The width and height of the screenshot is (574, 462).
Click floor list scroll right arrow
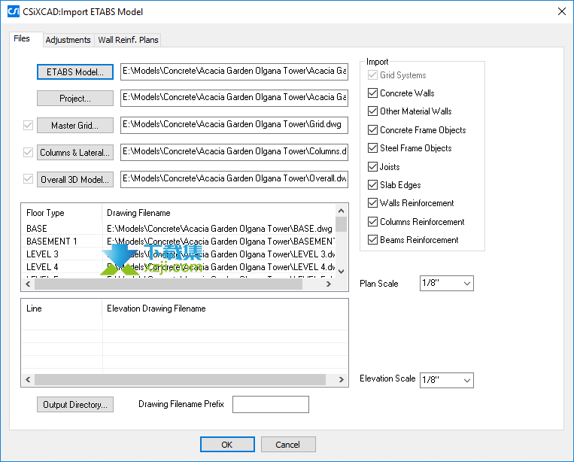(x=329, y=284)
